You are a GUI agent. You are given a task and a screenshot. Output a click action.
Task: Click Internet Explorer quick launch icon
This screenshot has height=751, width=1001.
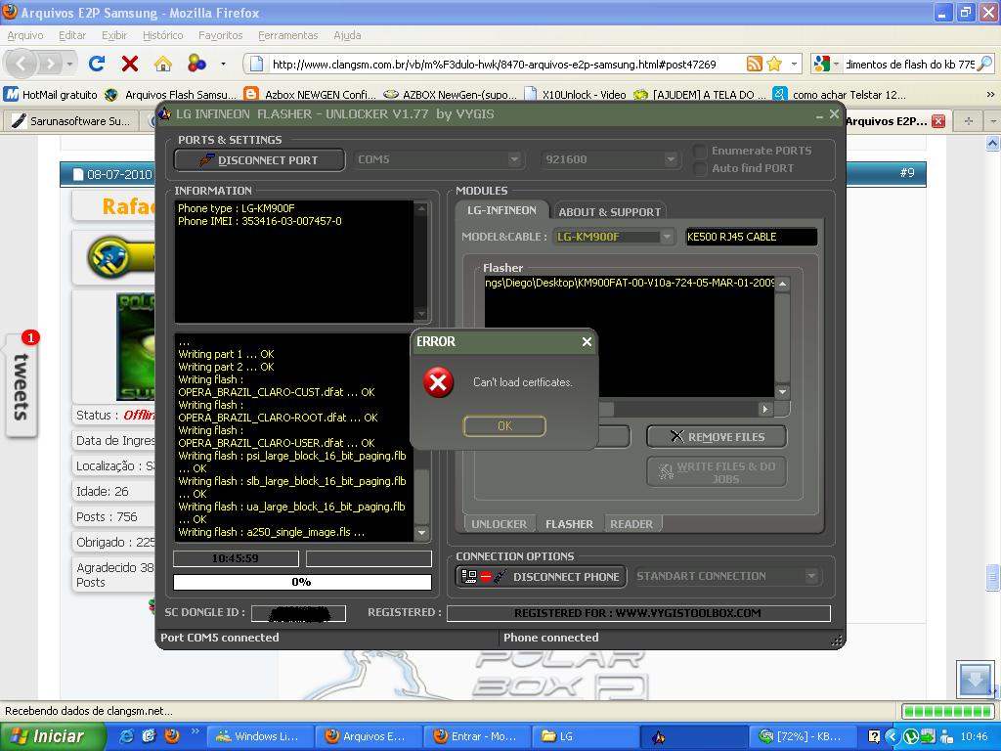pos(127,736)
